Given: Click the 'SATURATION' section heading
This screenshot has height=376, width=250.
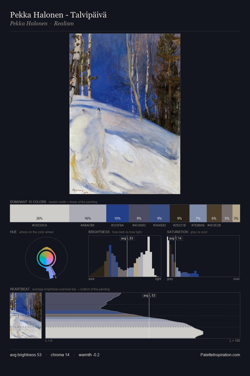Looking at the screenshot, I should [177, 232].
